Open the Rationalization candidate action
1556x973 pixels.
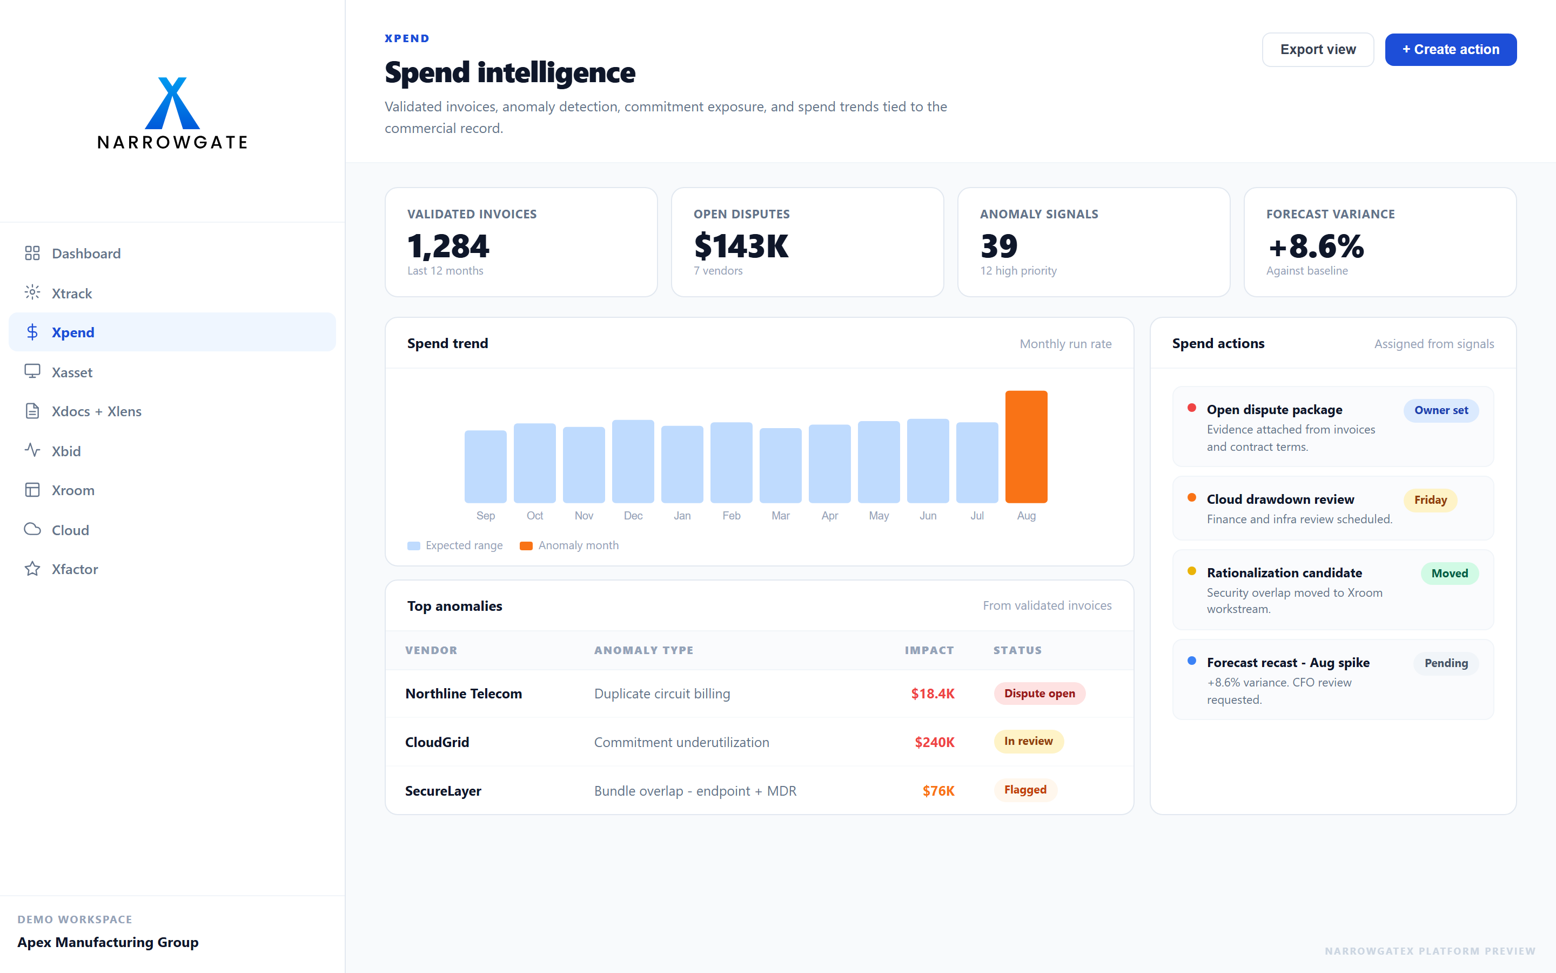[x=1333, y=589]
